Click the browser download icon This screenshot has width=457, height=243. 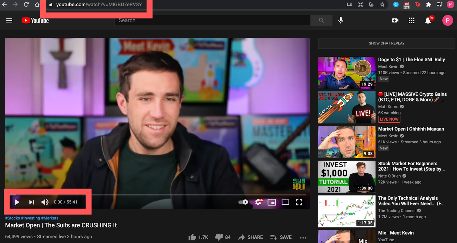point(371,5)
